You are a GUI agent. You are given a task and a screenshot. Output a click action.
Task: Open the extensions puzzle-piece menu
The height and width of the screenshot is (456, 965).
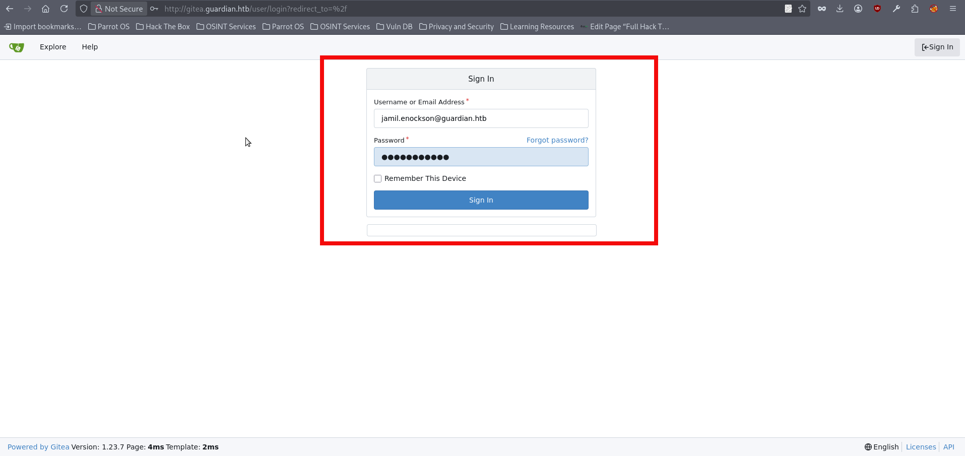pos(915,9)
